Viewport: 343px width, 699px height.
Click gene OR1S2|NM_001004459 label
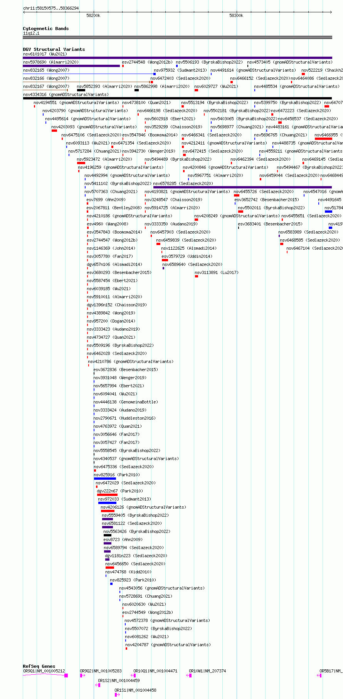pyautogui.click(x=119, y=681)
